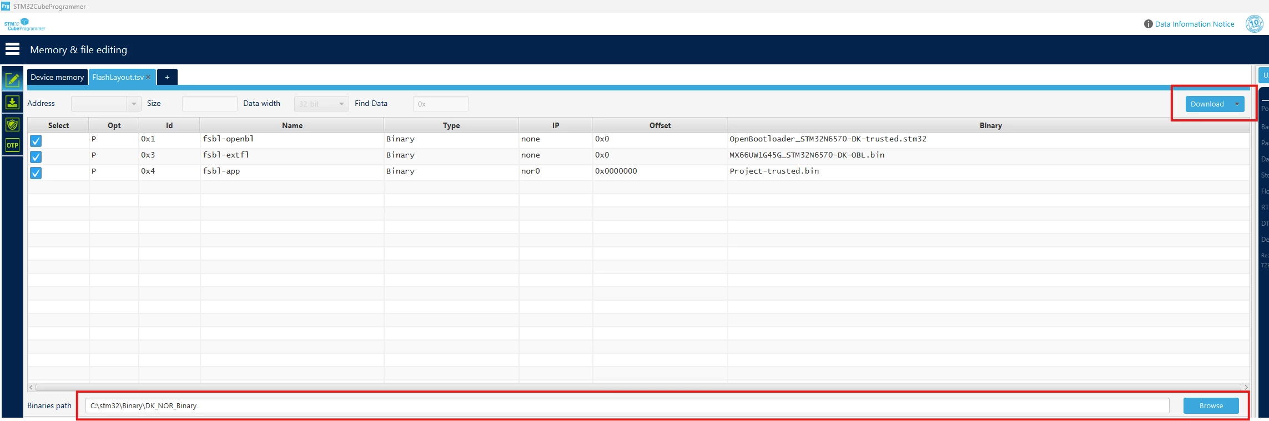
Task: Open Memory & file editing sidebar icon
Action: pyautogui.click(x=12, y=80)
